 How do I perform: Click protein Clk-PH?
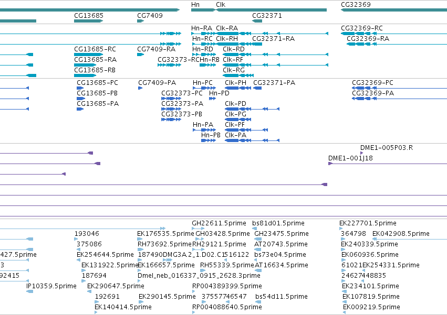tap(235, 83)
